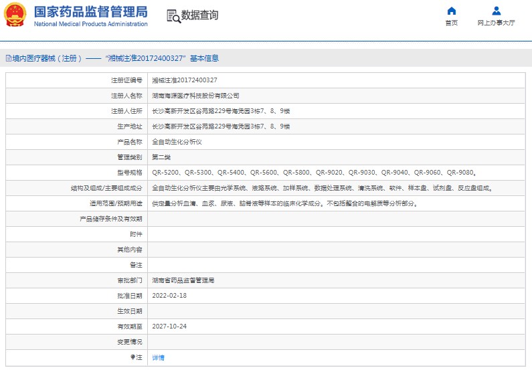
Task: Click the 审批部门 label
Action: (x=130, y=280)
